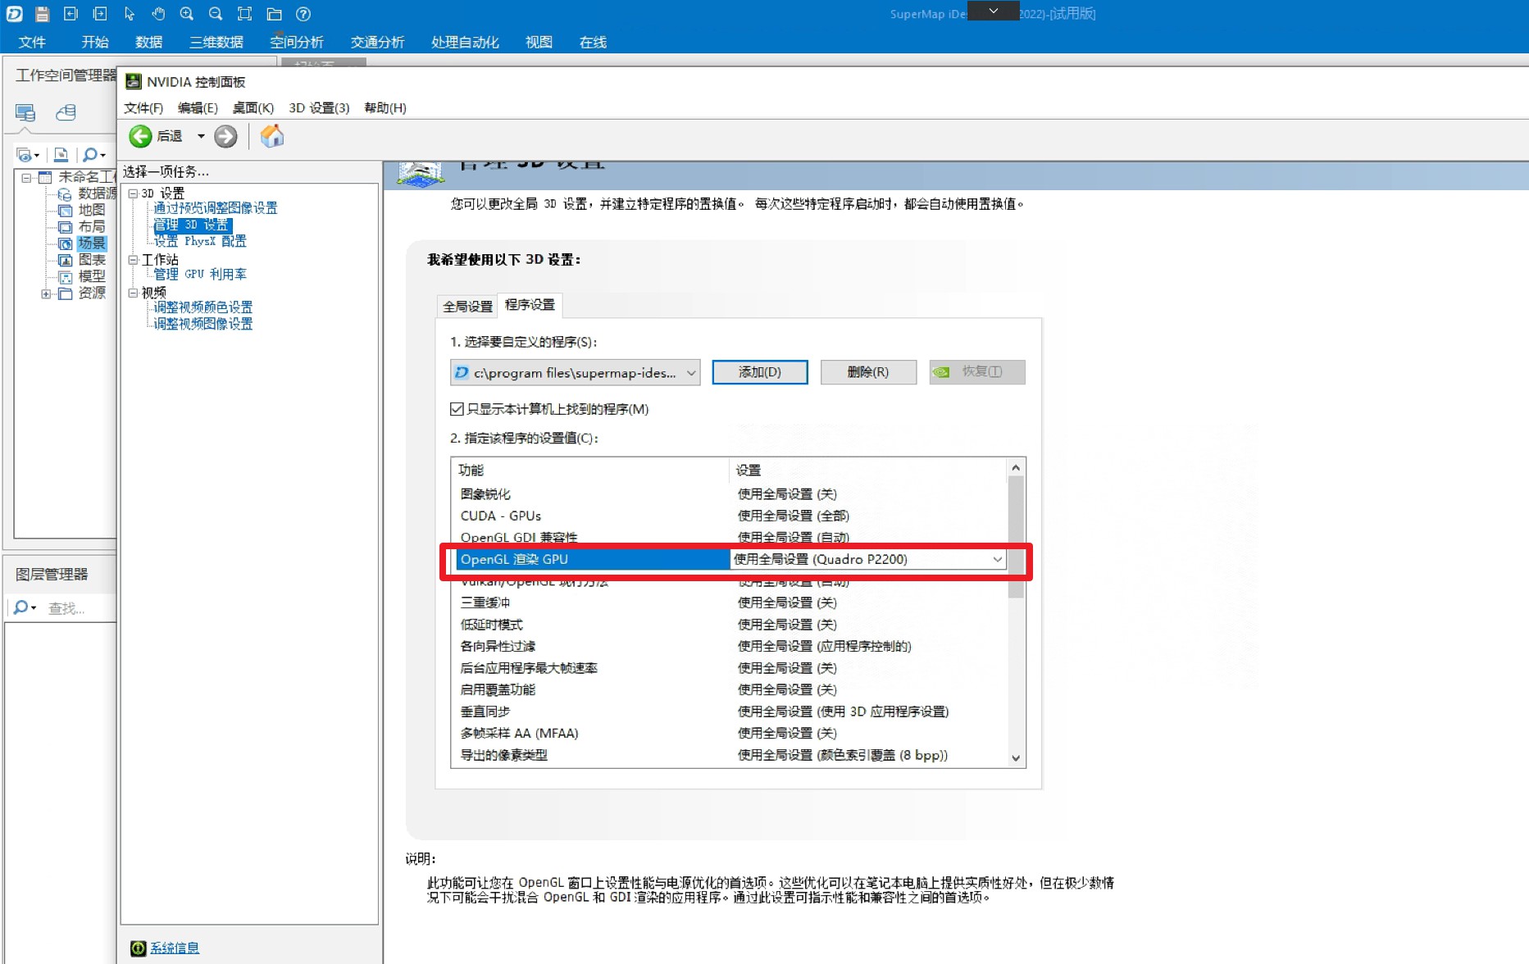Toggle 只显示本计算机上找到的程序 checkbox

457,409
